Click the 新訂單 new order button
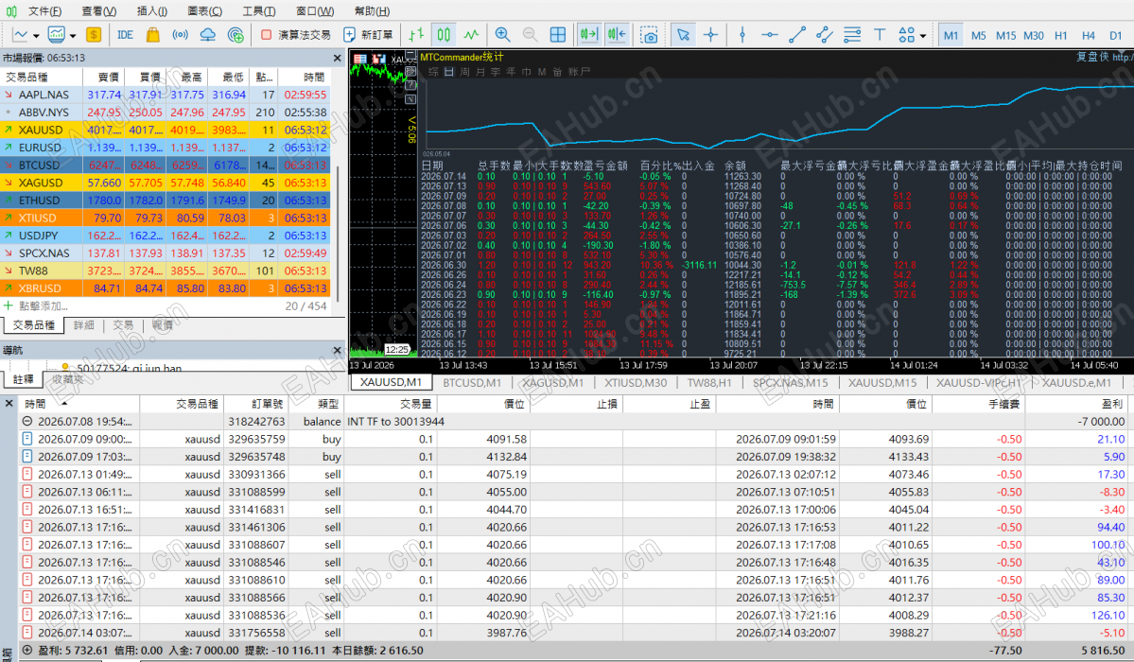Image resolution: width=1134 pixels, height=662 pixels. pos(368,35)
